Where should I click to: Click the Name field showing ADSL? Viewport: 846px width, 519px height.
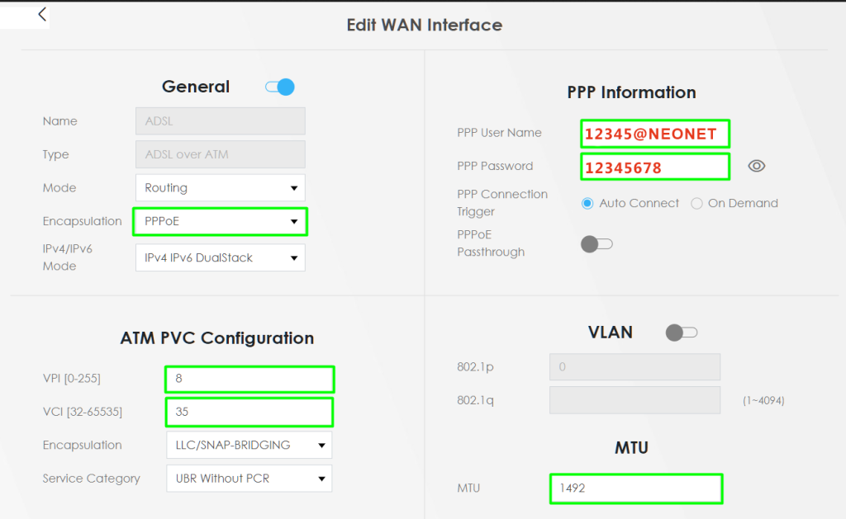coord(220,121)
